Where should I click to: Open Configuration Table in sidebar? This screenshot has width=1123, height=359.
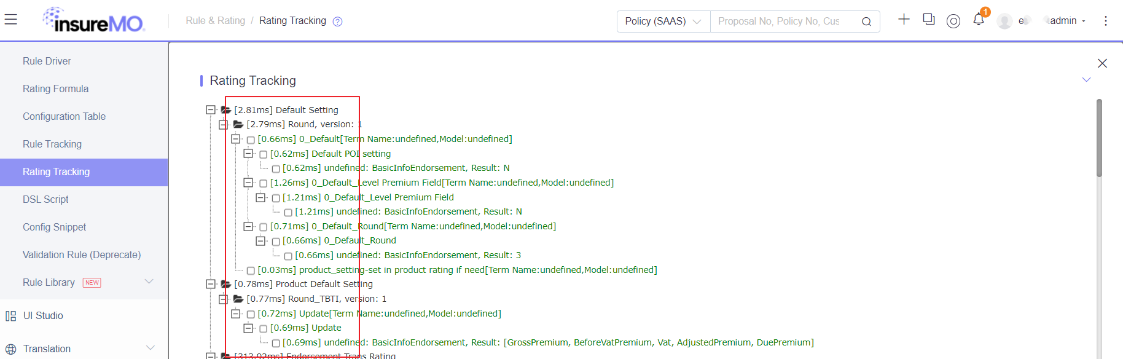point(64,116)
